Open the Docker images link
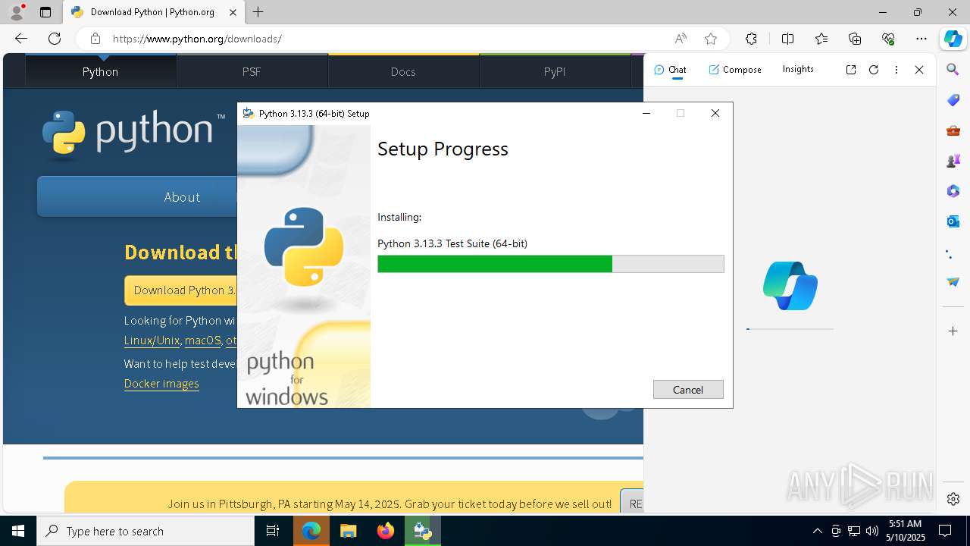 pos(161,384)
